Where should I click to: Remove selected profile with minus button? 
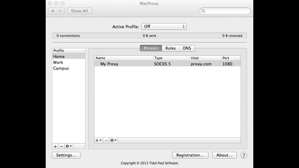62,146
